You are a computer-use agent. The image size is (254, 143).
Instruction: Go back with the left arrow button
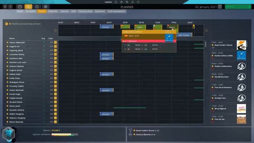point(5,7)
